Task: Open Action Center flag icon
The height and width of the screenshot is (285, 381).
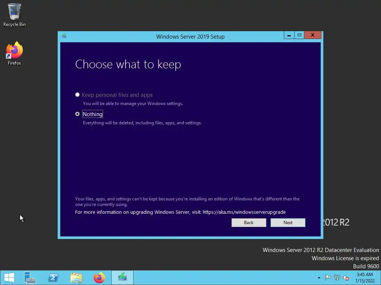Action: 328,278
